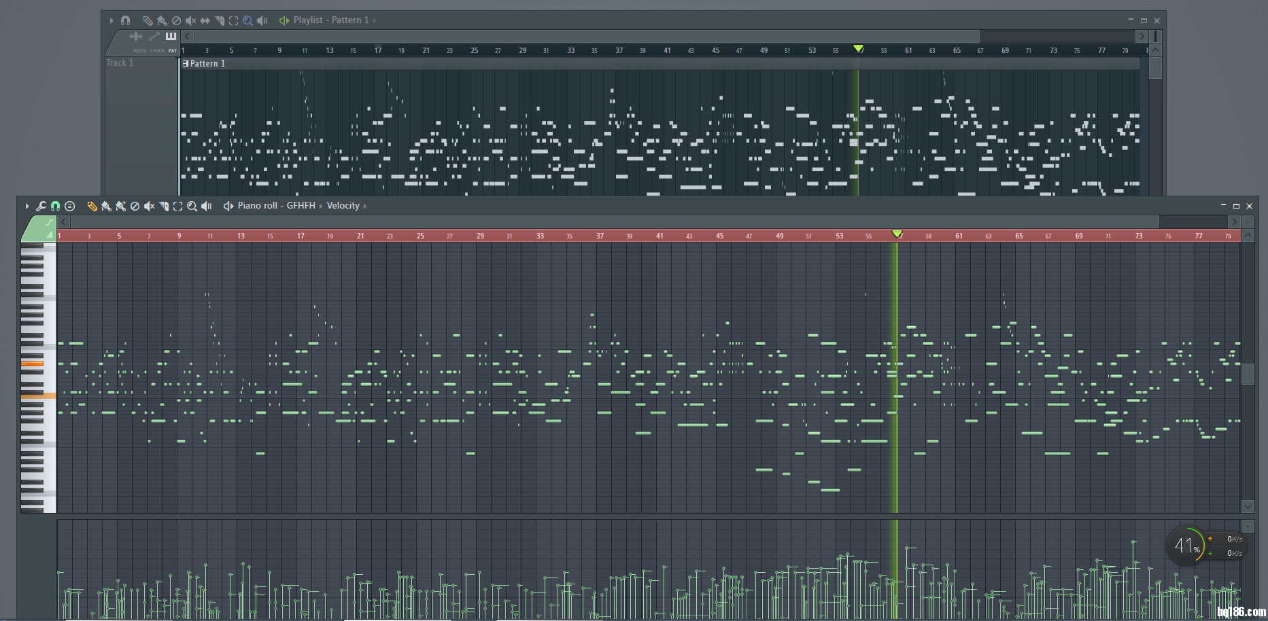Open GFHFH channel selector in Piano roll
The height and width of the screenshot is (621, 1268).
pos(301,205)
